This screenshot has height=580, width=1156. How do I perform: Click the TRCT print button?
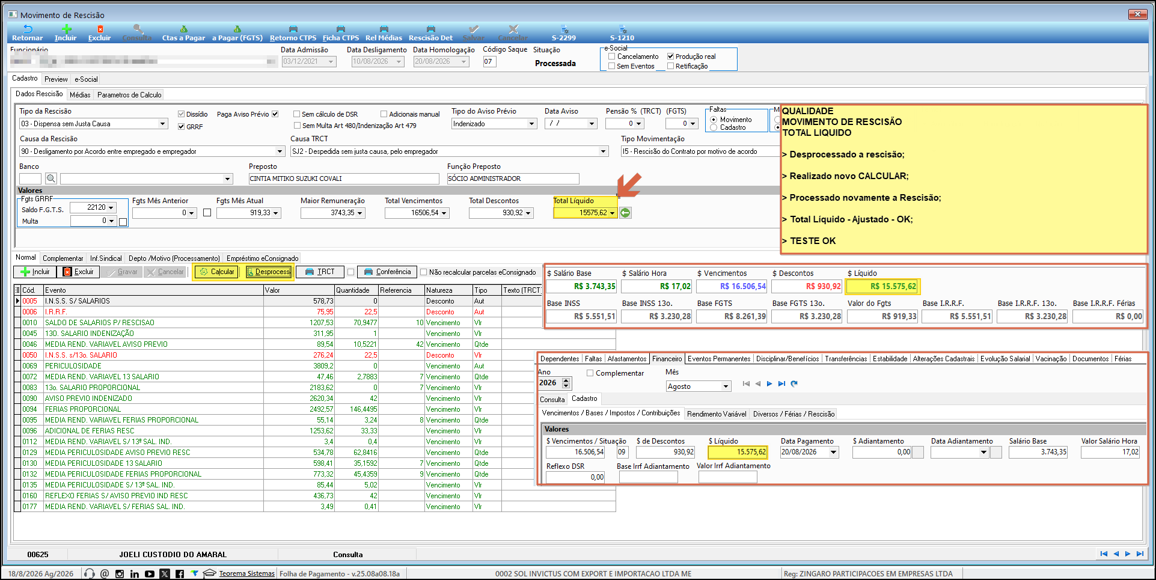(x=320, y=272)
